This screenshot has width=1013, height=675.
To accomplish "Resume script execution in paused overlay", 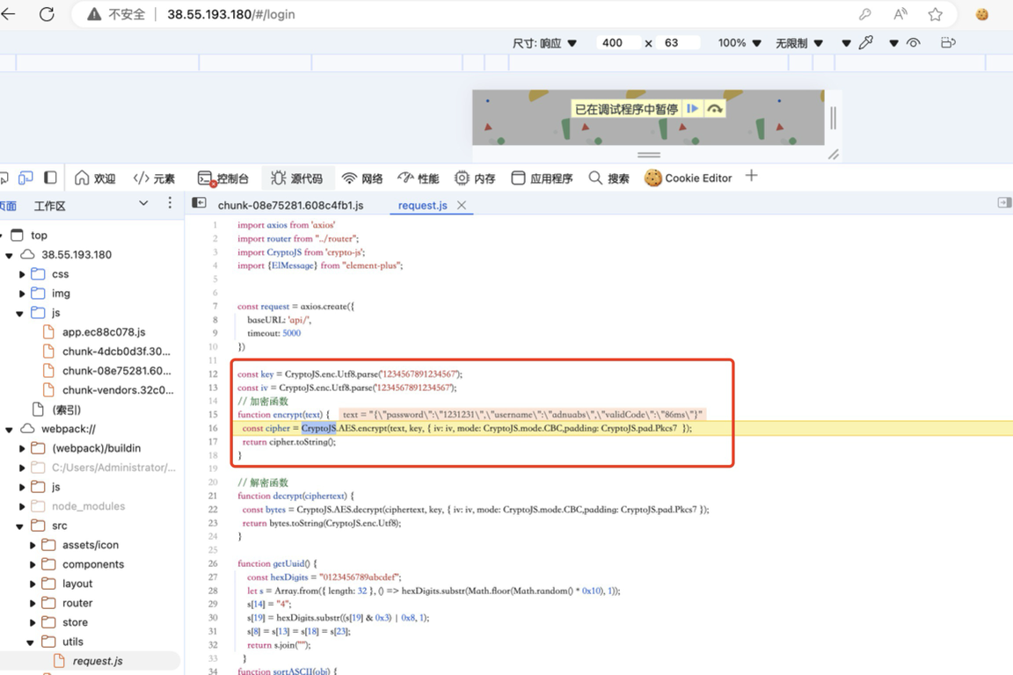I will pos(693,109).
